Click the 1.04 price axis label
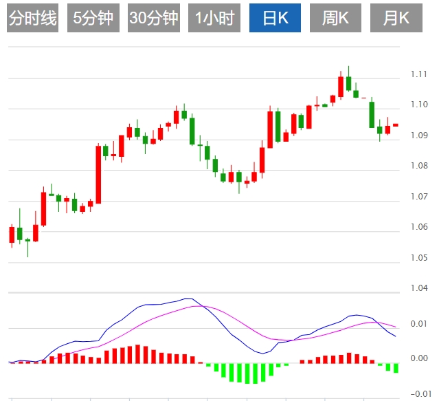This screenshot has height=401, width=439. pyautogui.click(x=419, y=289)
